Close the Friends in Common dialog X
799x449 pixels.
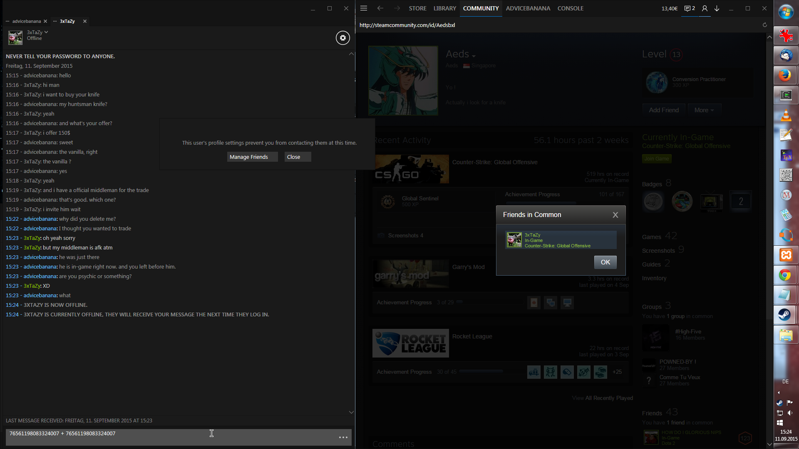615,215
